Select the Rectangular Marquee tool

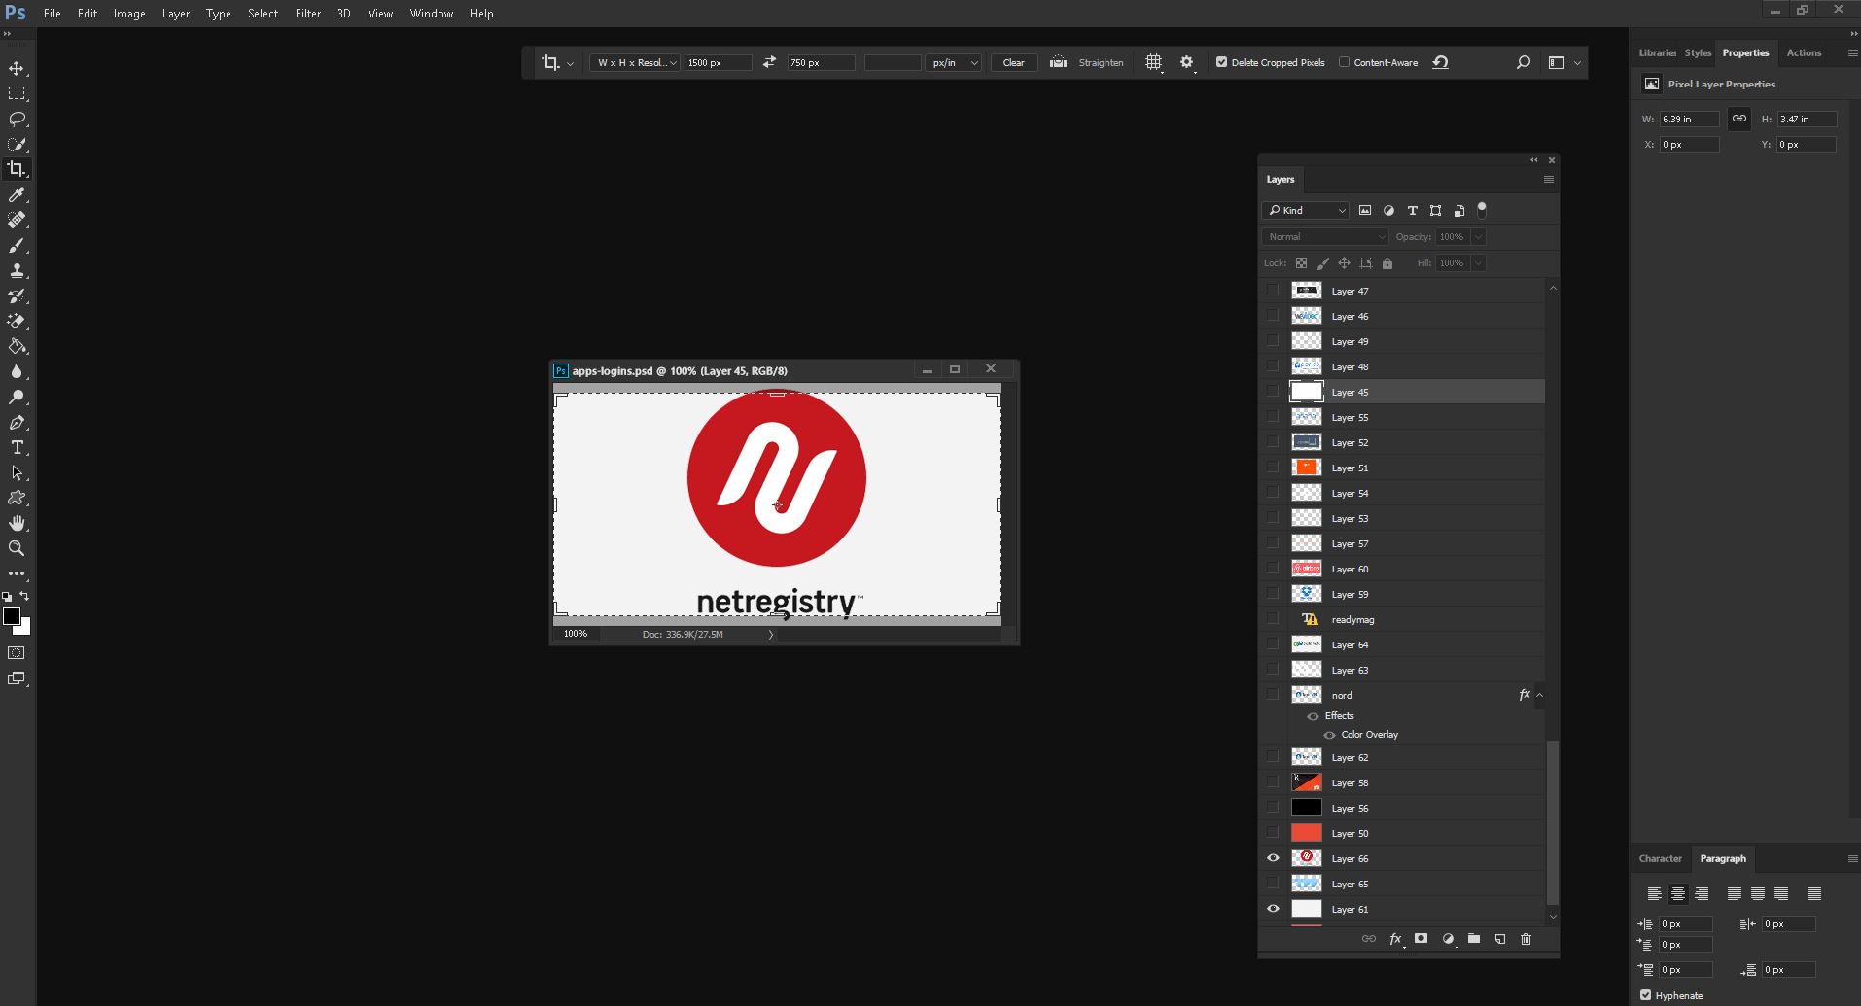point(17,93)
